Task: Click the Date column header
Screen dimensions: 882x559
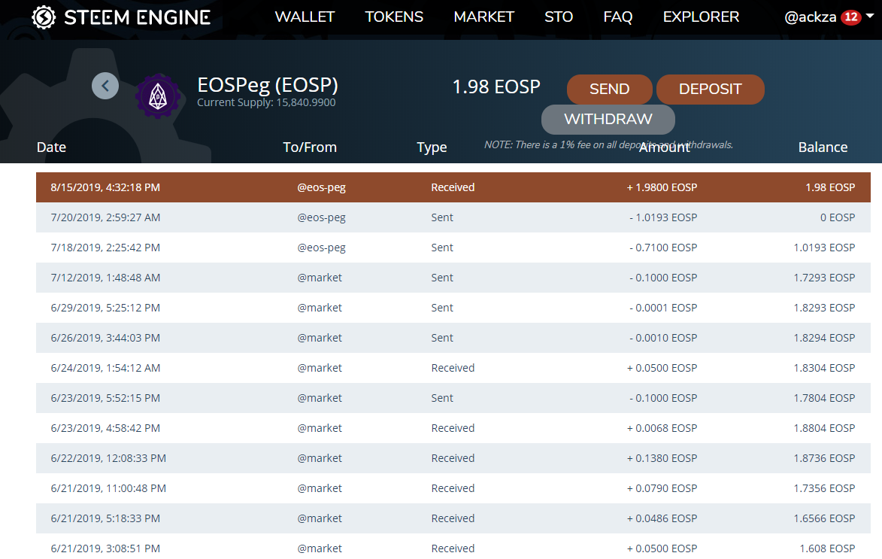Action: 51,147
